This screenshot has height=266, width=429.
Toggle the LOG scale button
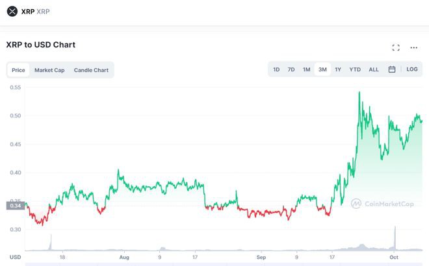point(412,69)
